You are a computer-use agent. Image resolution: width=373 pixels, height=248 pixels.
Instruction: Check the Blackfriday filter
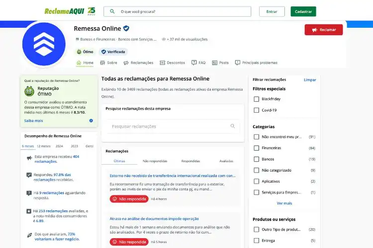[x=257, y=99]
